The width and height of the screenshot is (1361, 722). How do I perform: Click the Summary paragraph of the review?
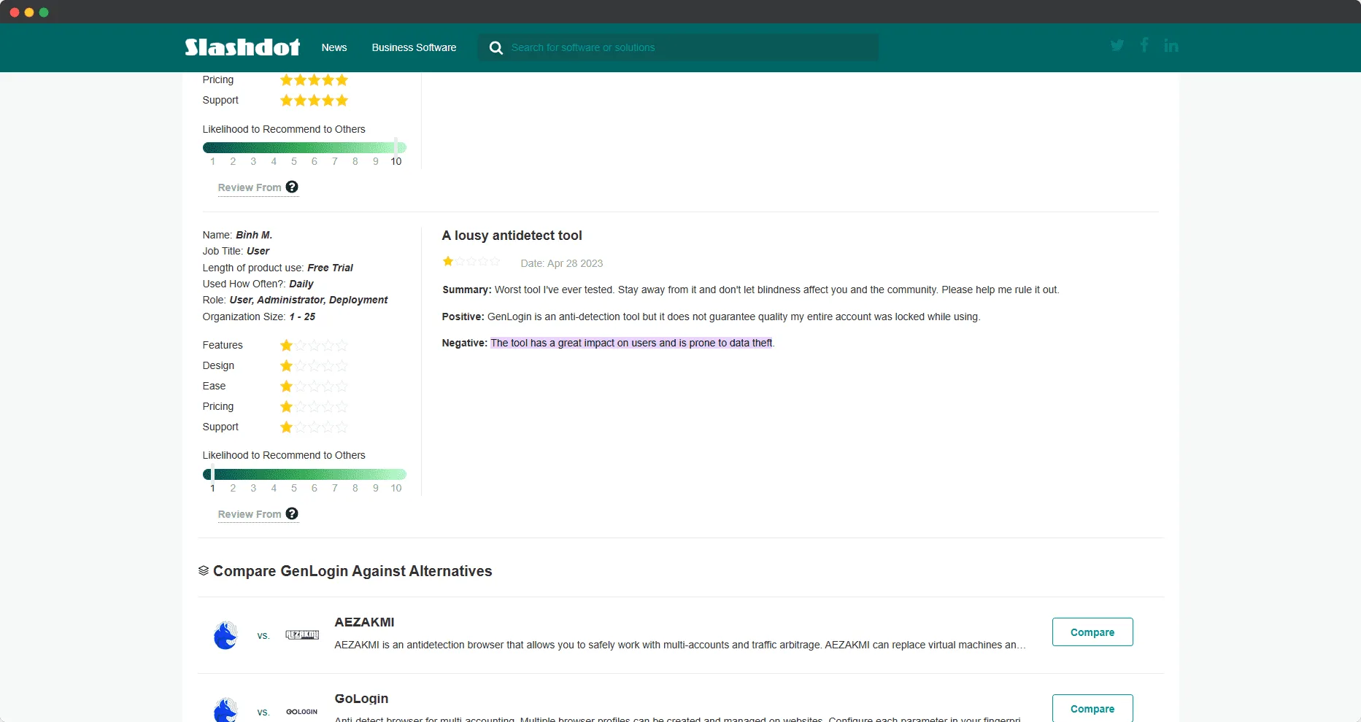click(750, 290)
